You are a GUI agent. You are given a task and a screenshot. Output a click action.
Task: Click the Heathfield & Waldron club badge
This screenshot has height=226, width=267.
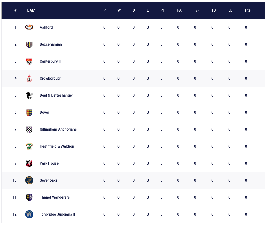click(x=29, y=146)
